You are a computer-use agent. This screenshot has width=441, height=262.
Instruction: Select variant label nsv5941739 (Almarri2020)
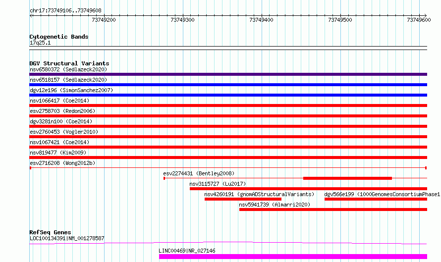pos(275,205)
